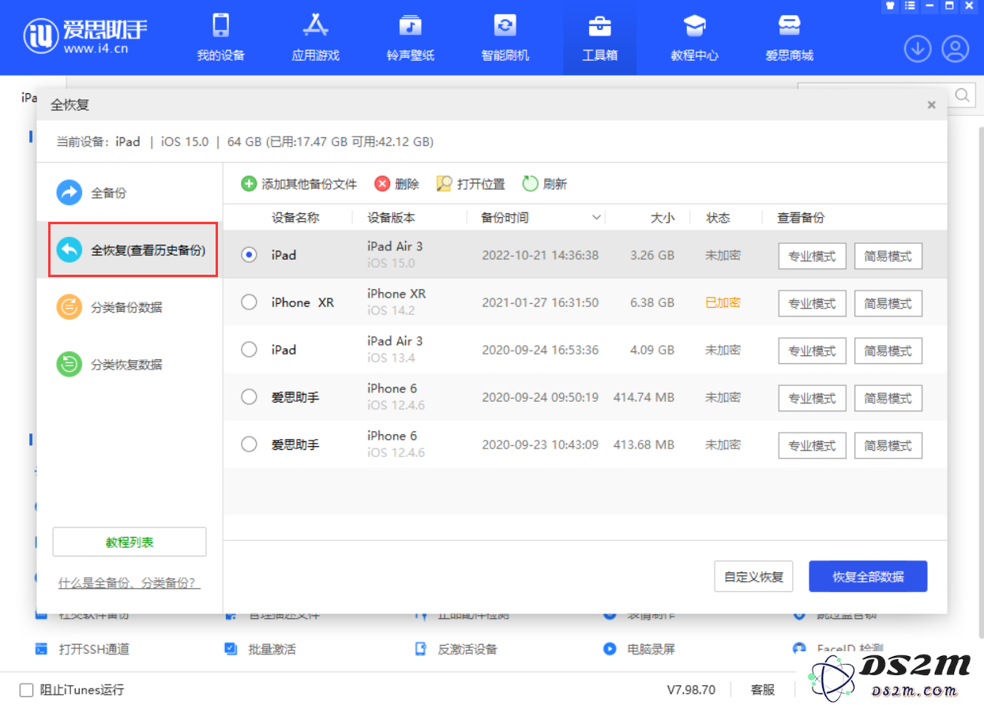Viewport: 984px width, 705px height.
Task: Click the download manager arrow icon
Action: click(x=917, y=49)
